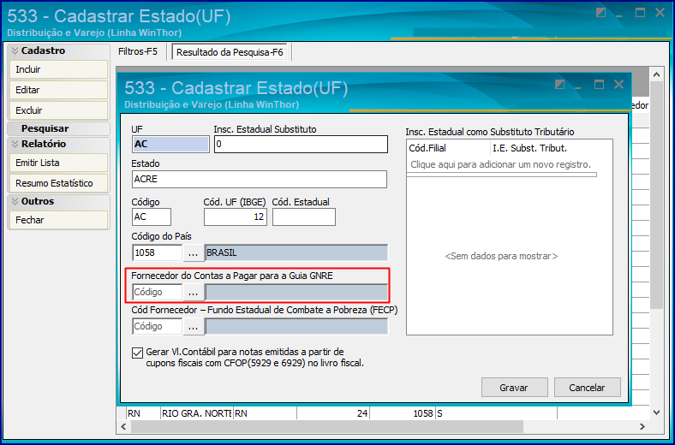Click the 1058 cell in the RN row
This screenshot has height=445, width=675.
coord(402,413)
